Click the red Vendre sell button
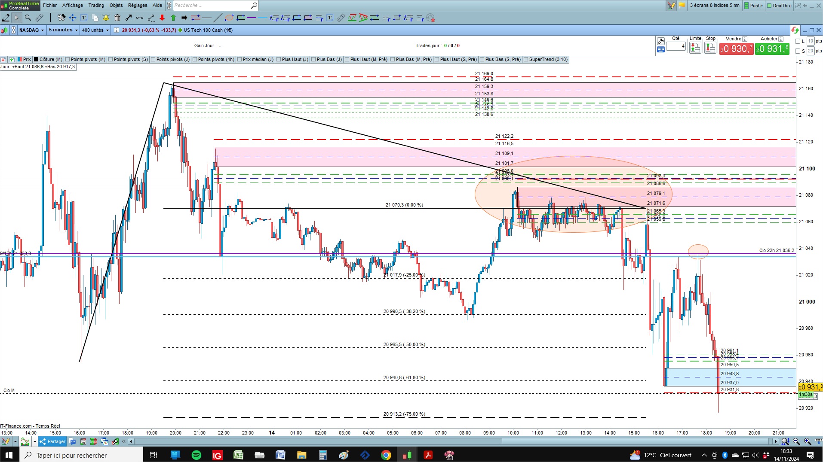The image size is (823, 462). [736, 49]
